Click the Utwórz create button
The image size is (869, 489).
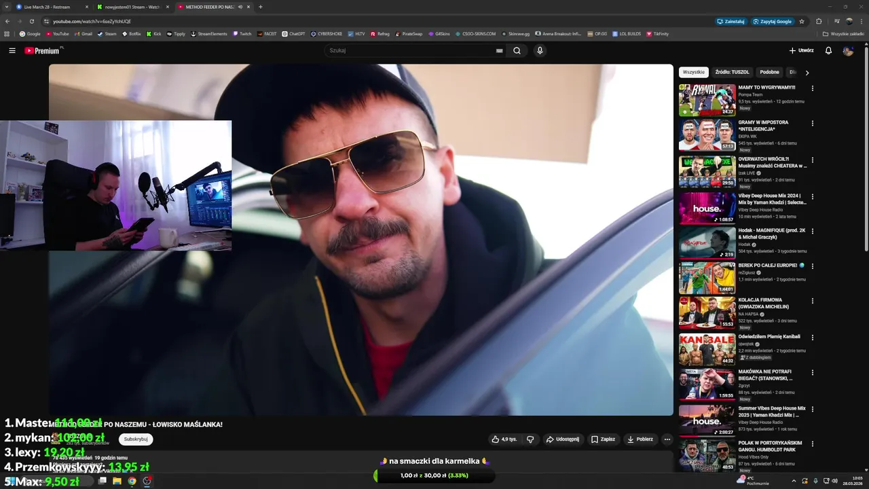click(x=801, y=50)
